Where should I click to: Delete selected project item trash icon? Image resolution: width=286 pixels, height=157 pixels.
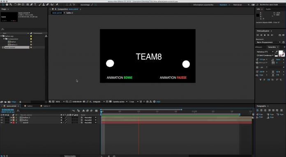20,102
